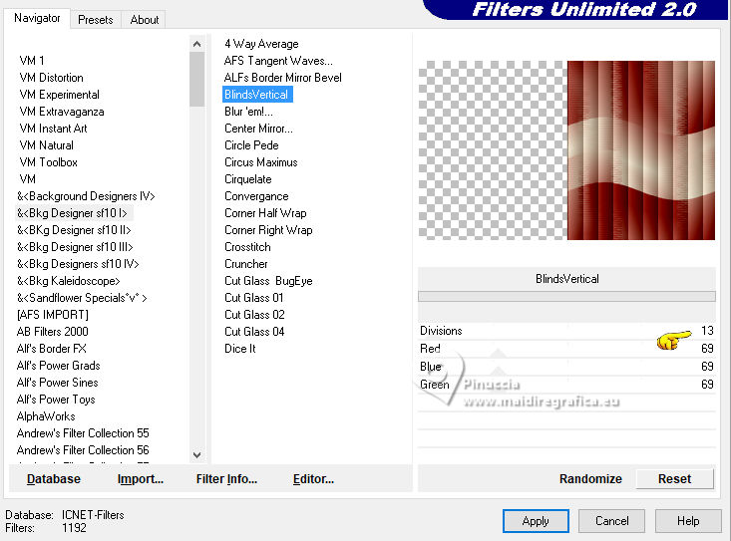Choose the Cruncher filter
The image size is (731, 541).
(245, 263)
